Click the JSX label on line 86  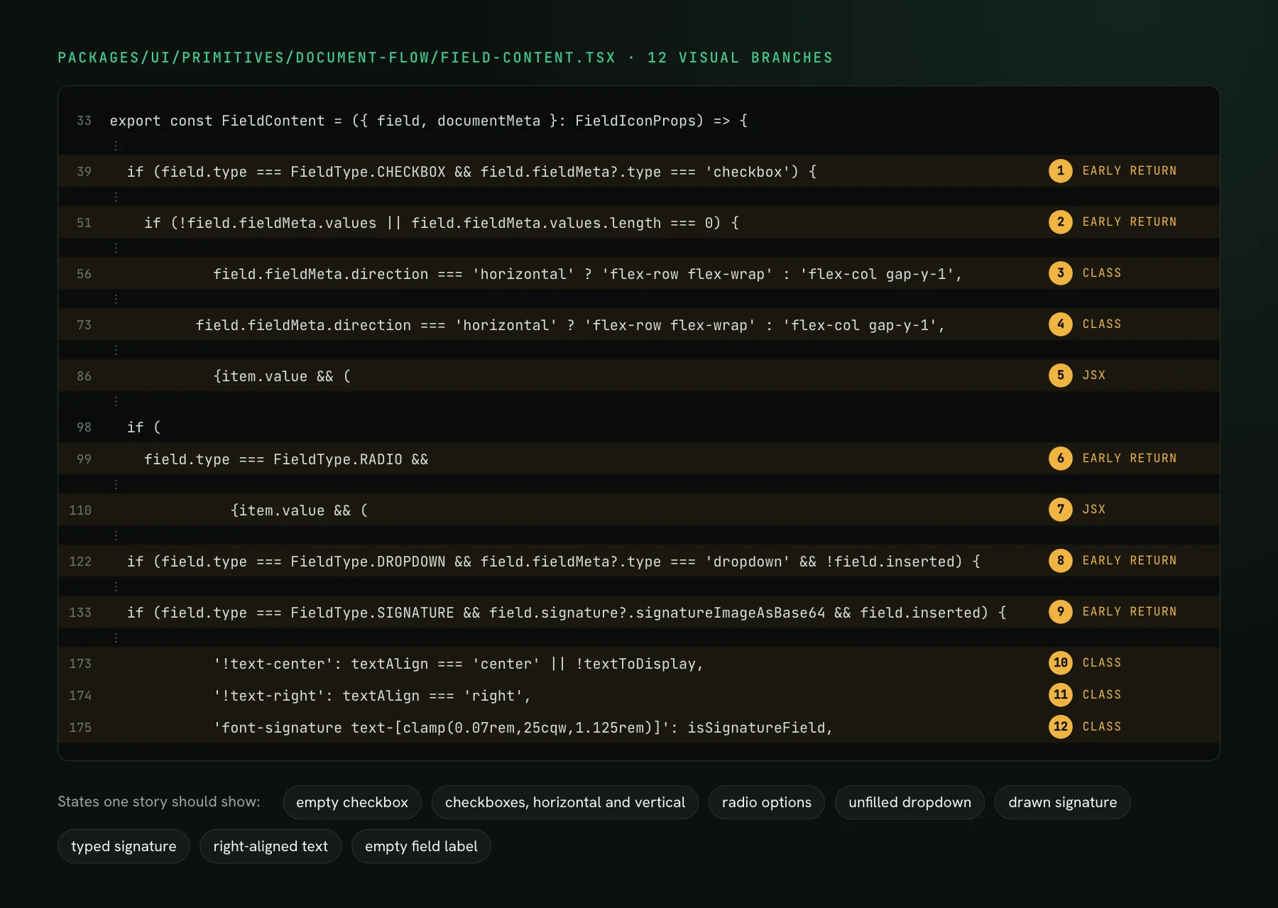(1094, 375)
